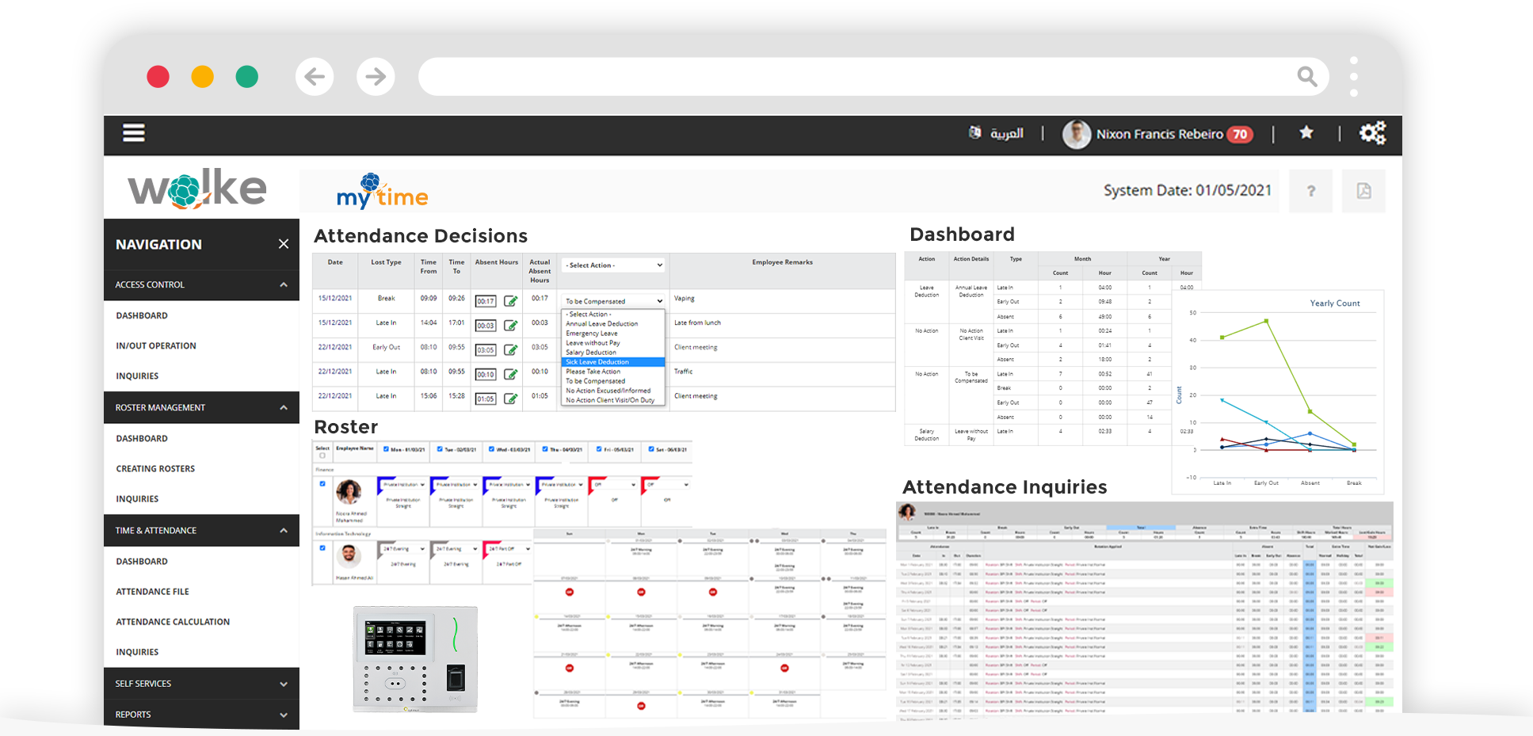The height and width of the screenshot is (736, 1533).
Task: Click the browser back arrow button
Action: point(315,77)
